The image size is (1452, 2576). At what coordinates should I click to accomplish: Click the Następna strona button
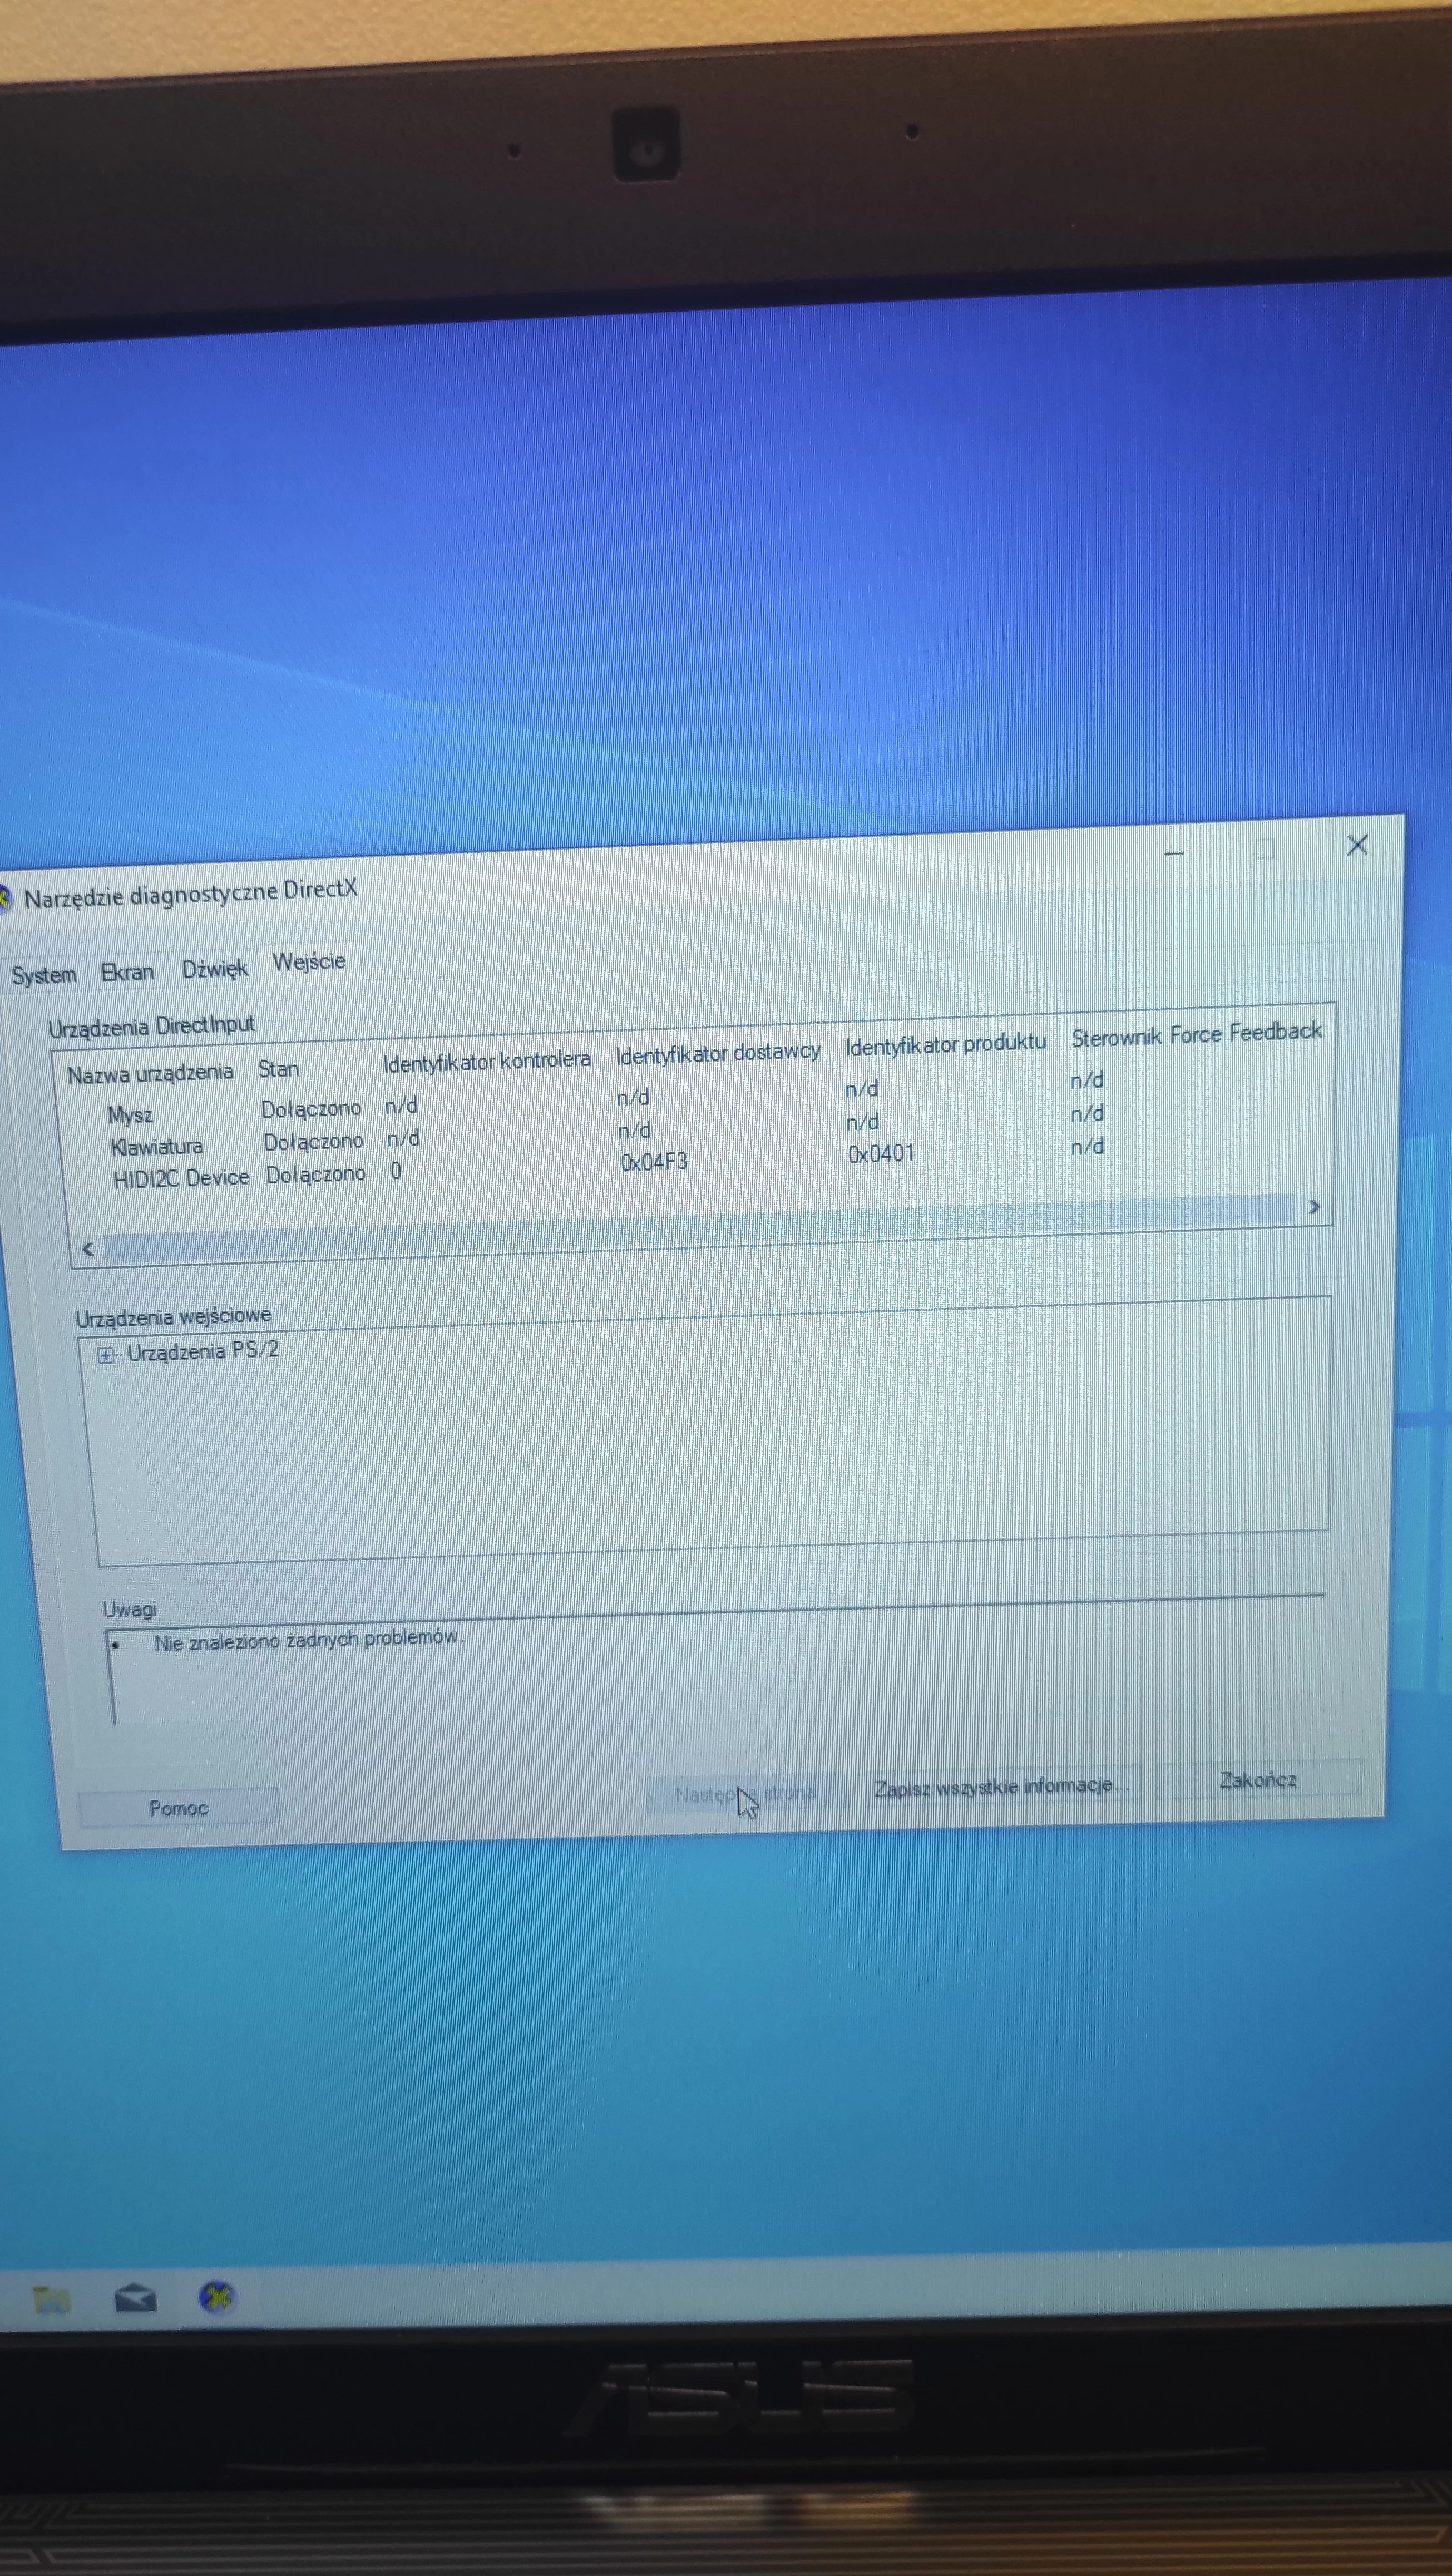coord(746,1793)
